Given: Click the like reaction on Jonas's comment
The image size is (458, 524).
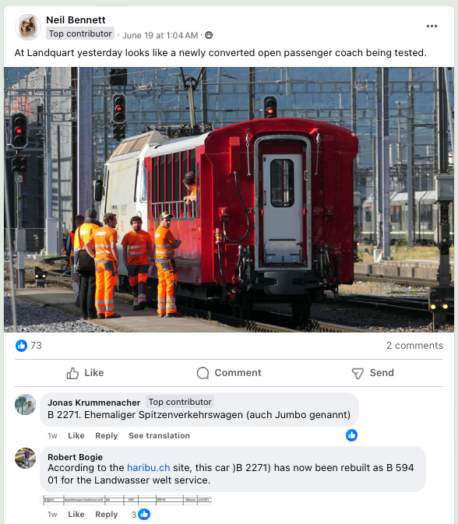Looking at the screenshot, I should [351, 435].
